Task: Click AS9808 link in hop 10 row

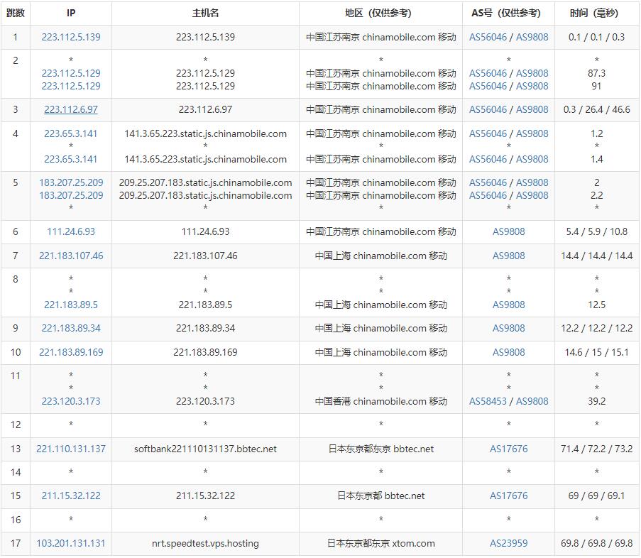Action: 508,352
